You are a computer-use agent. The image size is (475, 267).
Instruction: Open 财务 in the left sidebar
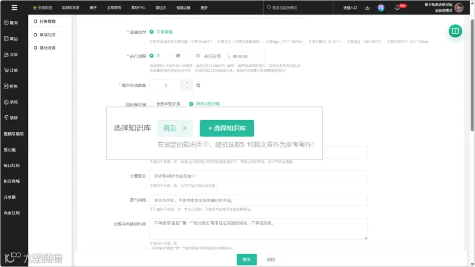click(11, 86)
